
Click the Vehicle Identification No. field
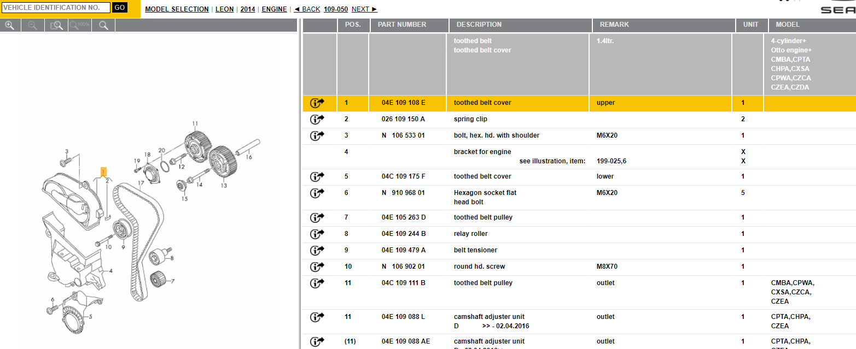pyautogui.click(x=56, y=8)
